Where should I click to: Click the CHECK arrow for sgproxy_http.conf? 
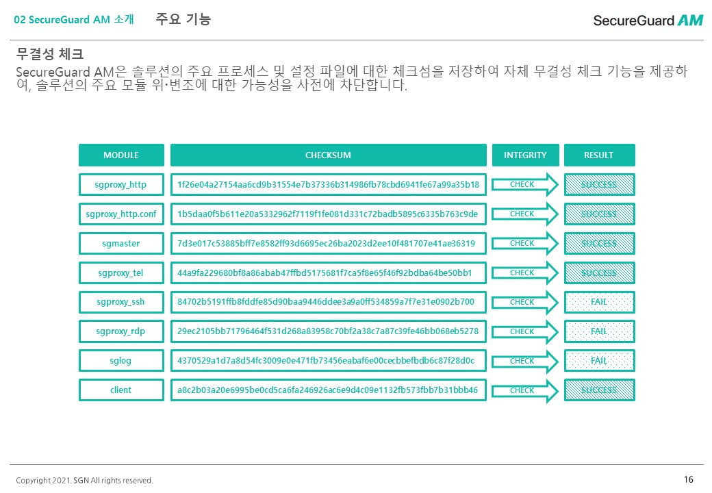click(x=525, y=214)
